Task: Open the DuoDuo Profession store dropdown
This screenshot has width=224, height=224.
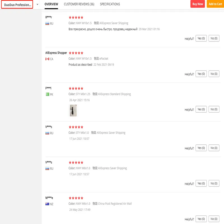Action: click(17, 4)
